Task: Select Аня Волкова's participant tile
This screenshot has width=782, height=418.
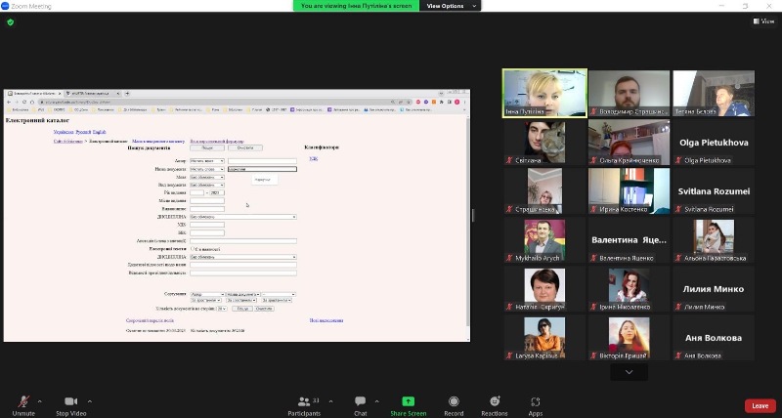Action: pos(714,338)
